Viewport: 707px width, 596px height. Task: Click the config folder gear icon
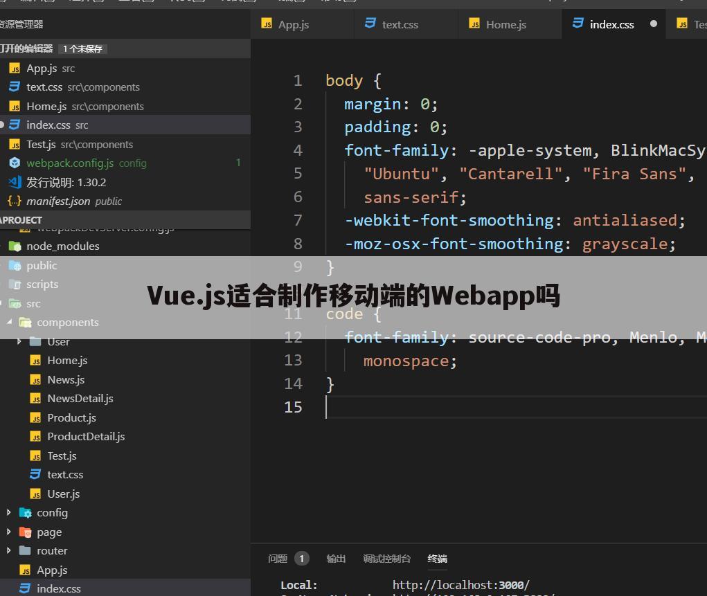click(x=25, y=513)
